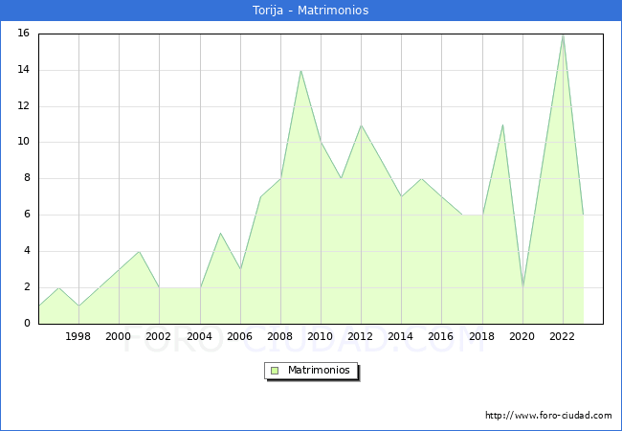Viewport: 622px width, 431px height.
Task: Click the green Matrimonios legend swatch
Action: (275, 371)
